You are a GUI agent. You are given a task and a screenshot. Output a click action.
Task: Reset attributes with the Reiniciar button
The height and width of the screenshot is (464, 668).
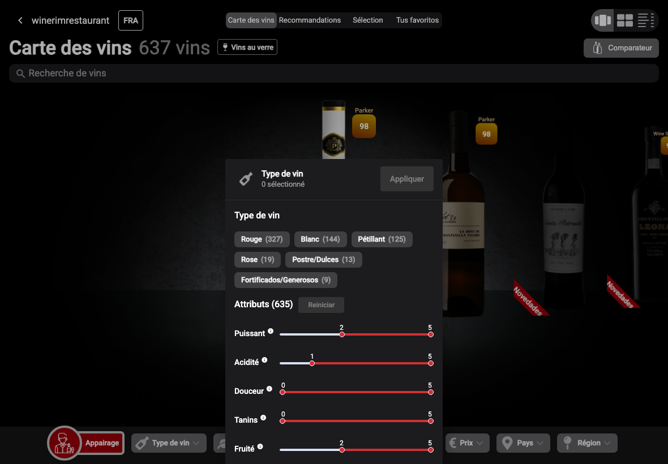[x=321, y=305]
